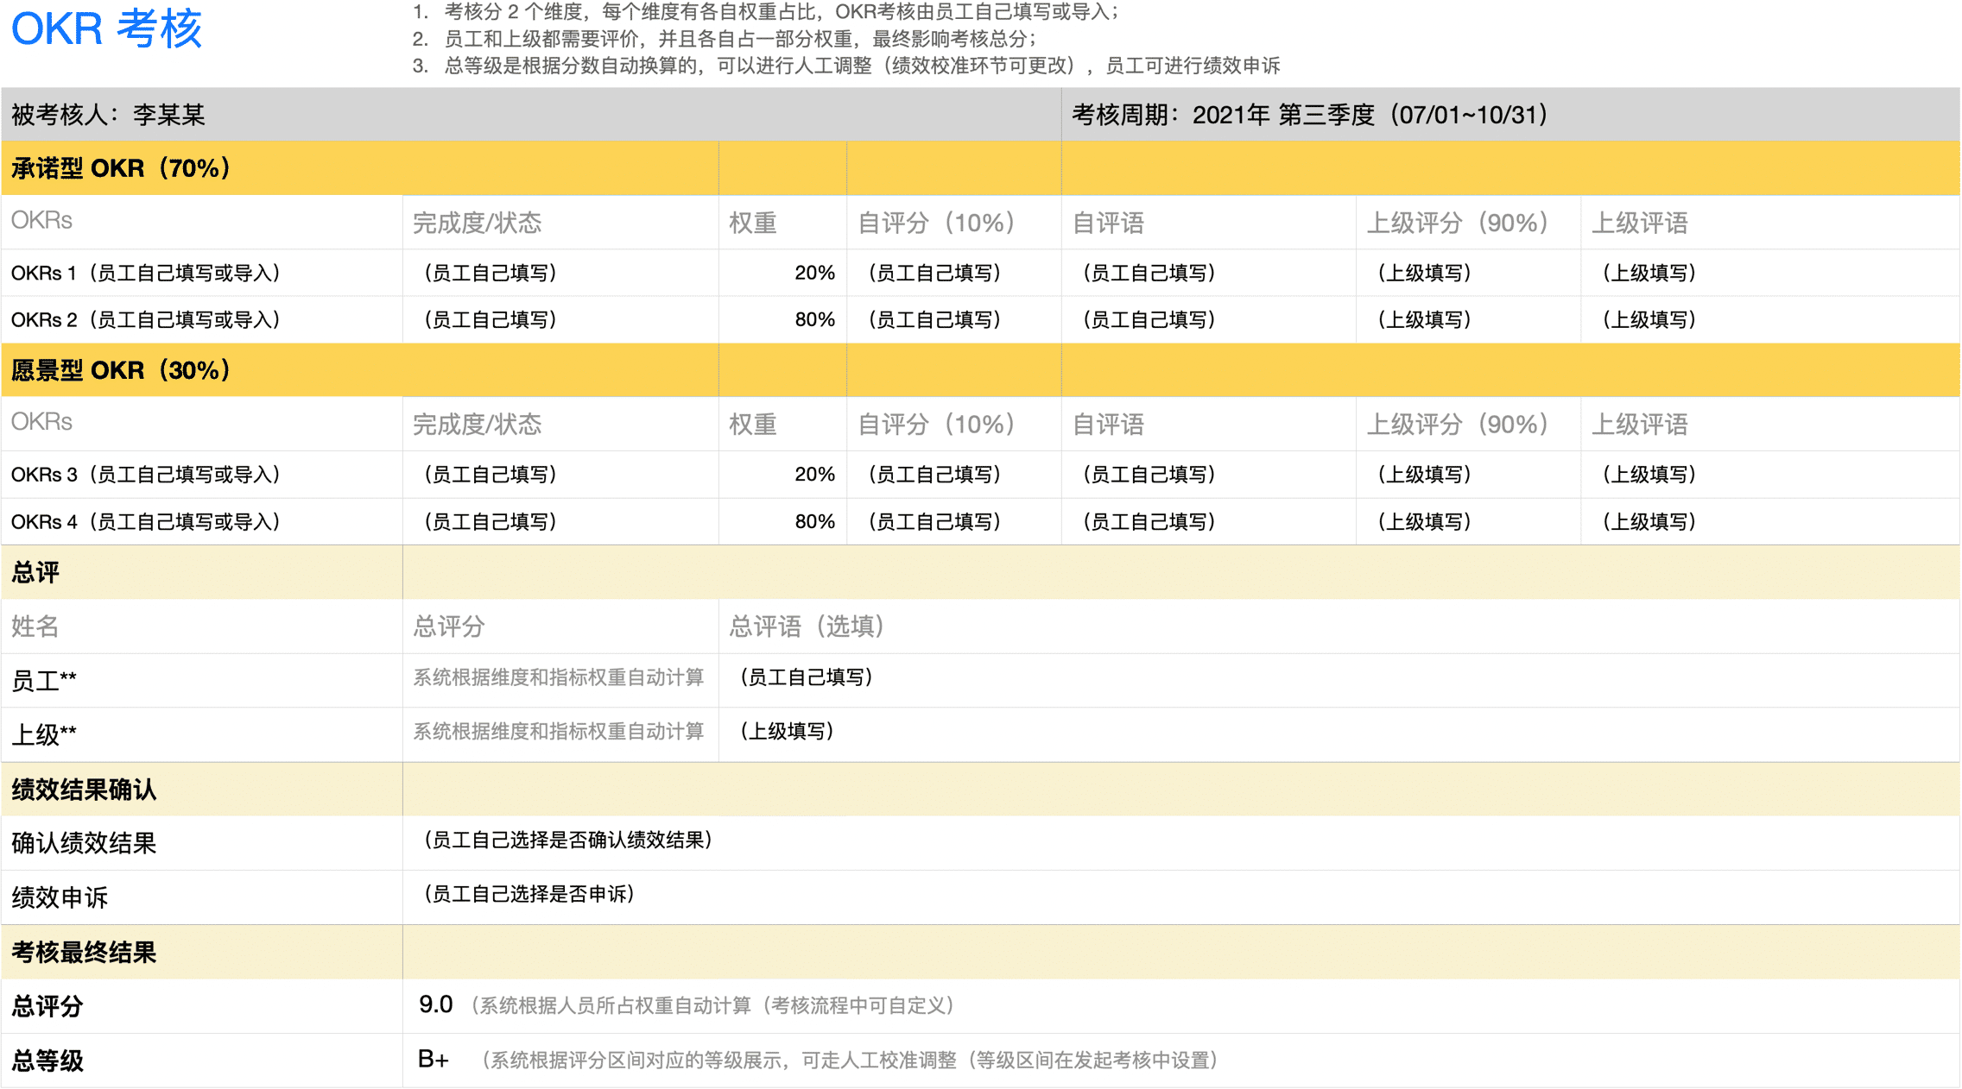Click OKRs 2 上级评语 field
The width and height of the screenshot is (1962, 1089).
pyautogui.click(x=1770, y=320)
